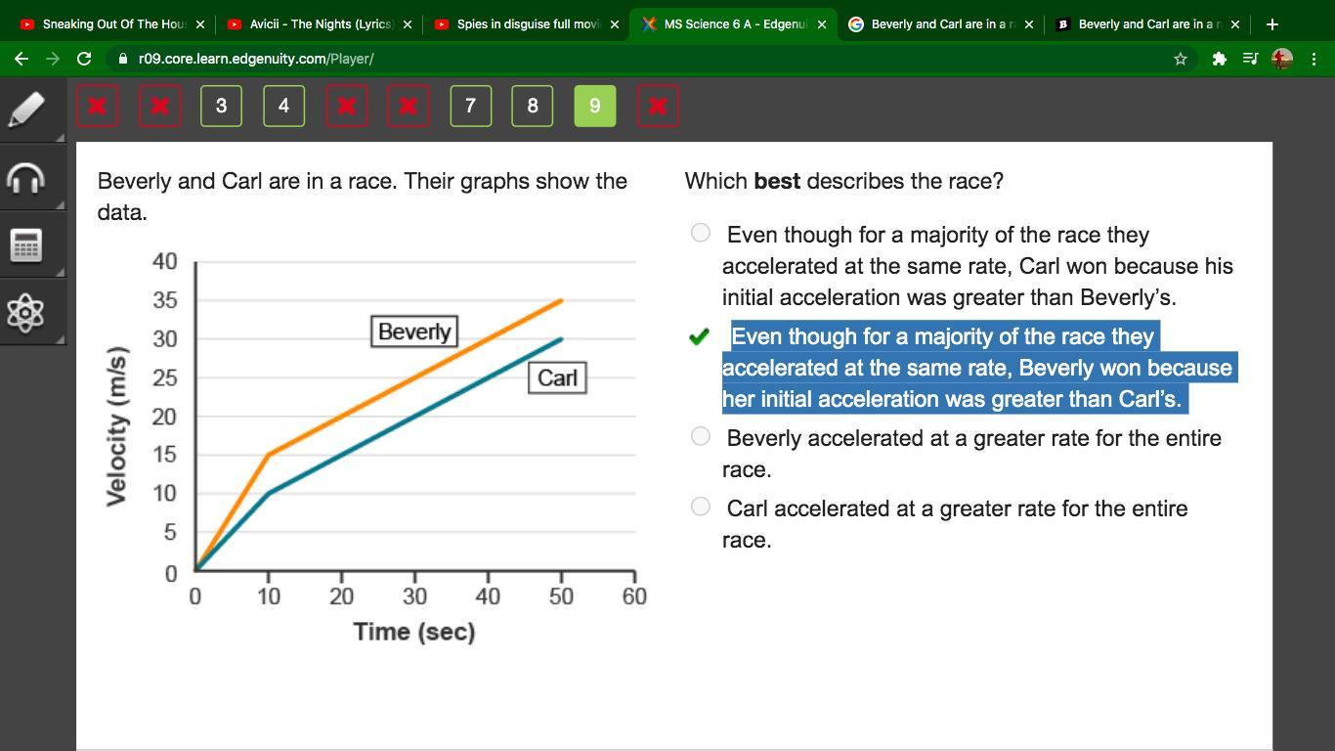Select answer saying Carl won the race
This screenshot has height=751, width=1335.
pos(700,233)
